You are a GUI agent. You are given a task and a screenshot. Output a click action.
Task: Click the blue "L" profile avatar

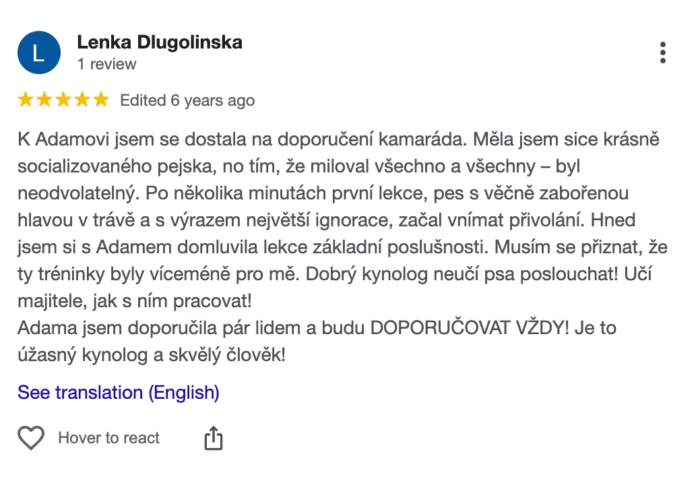(38, 53)
